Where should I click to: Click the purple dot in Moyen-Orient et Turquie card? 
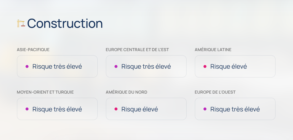click(27, 109)
